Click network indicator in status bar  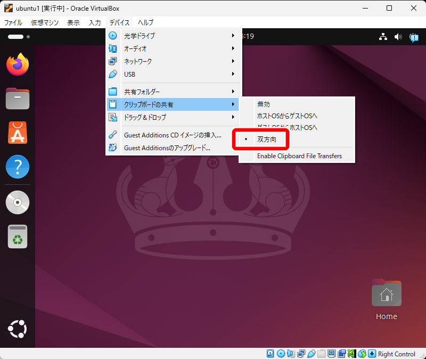(301, 354)
